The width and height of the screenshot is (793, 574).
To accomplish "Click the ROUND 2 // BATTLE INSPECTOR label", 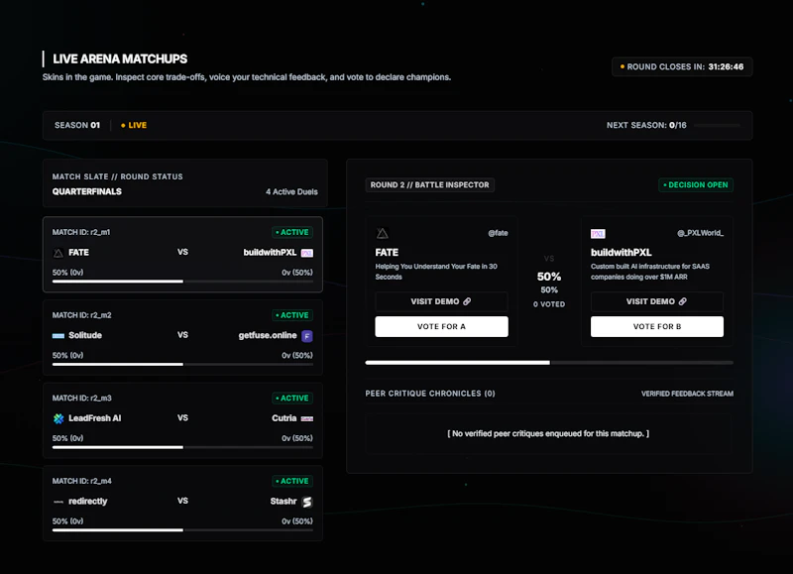I will [x=430, y=185].
